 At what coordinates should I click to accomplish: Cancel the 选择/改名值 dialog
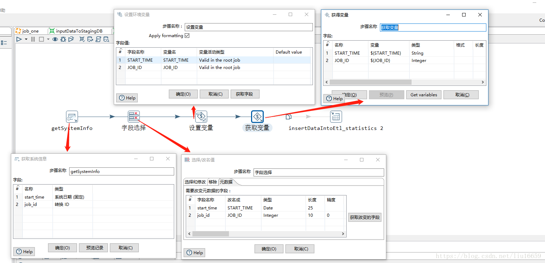pyautogui.click(x=300, y=249)
